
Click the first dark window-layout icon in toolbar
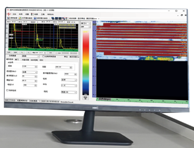[x=53, y=18]
